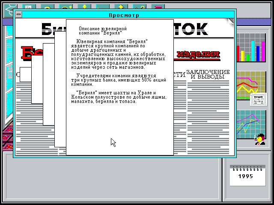Image resolution: width=274 pixels, height=205 pixels.
Task: Click the title 'Описание ювелирной компании "Берилл"'
Action: (103, 31)
